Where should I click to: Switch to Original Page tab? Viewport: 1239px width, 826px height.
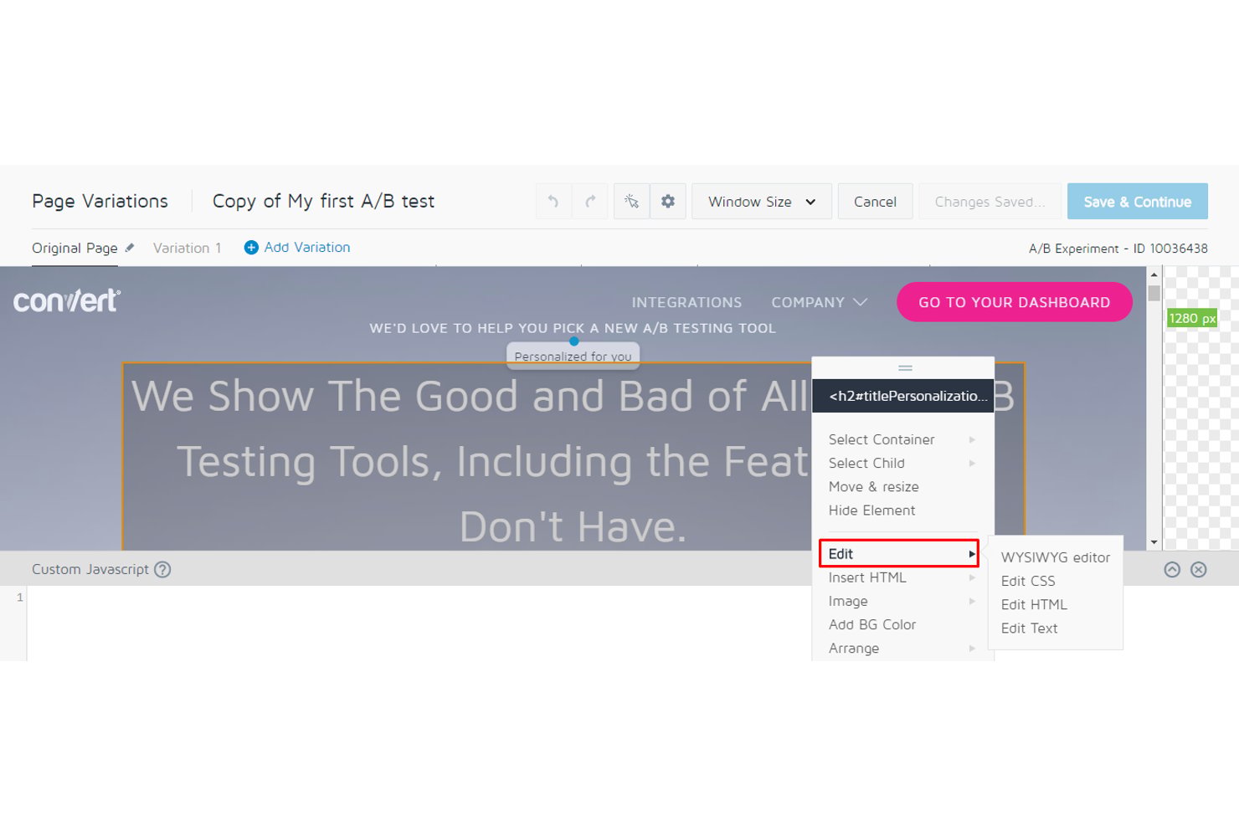(75, 248)
